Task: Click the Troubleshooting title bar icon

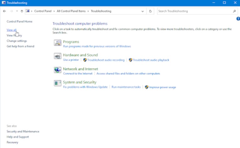Action: [4, 3]
